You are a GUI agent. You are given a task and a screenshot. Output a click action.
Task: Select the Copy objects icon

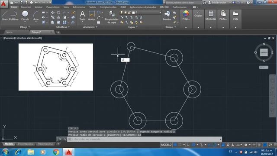pos(53,17)
